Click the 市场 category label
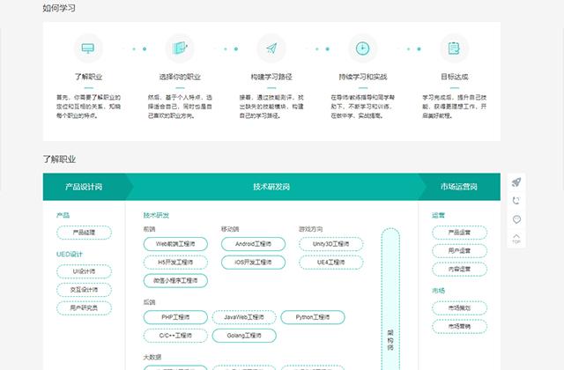The height and width of the screenshot is (370, 564). point(438,291)
